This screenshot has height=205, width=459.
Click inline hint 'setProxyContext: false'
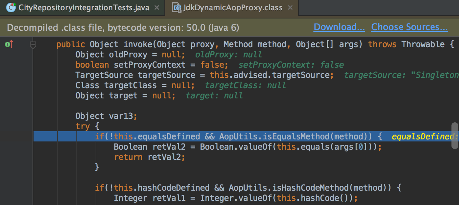coord(291,65)
